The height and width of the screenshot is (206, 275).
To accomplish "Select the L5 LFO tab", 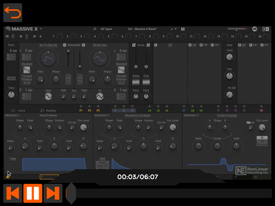I will (158, 110).
